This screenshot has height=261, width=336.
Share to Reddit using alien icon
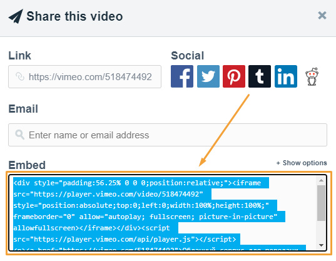point(312,77)
